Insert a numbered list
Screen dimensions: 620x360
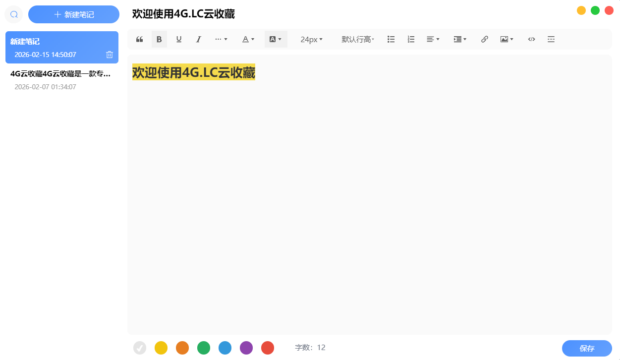[x=410, y=39]
